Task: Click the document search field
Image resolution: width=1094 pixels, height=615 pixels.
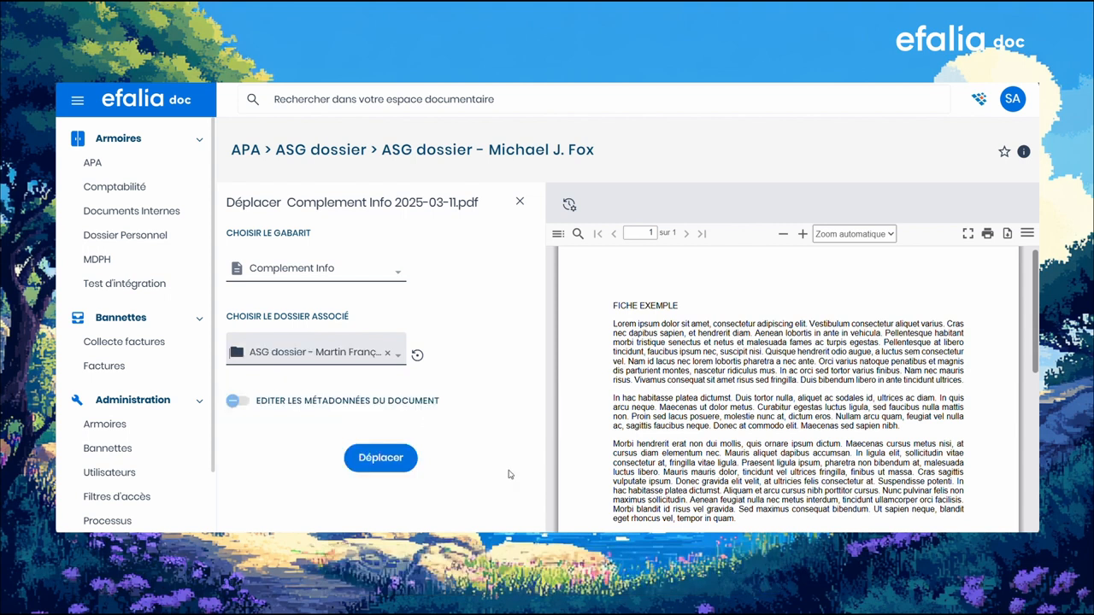Action: point(594,99)
